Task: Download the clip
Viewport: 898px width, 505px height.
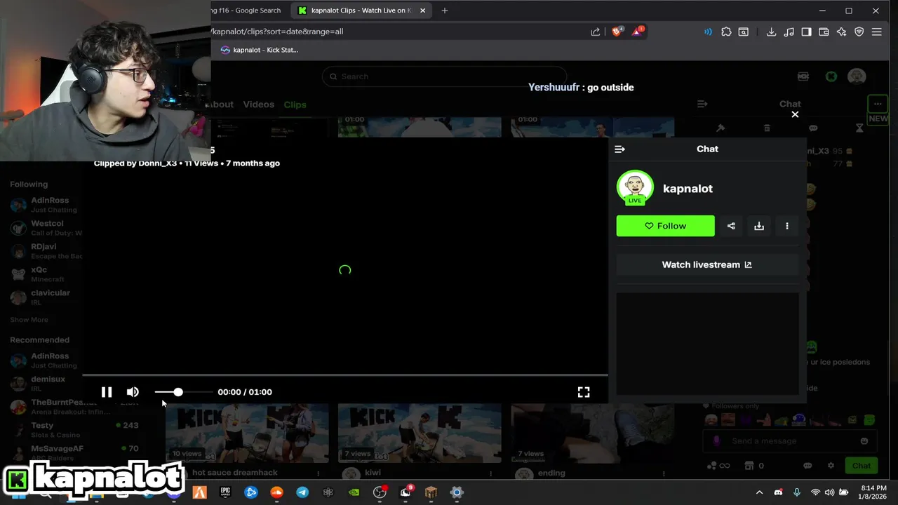Action: click(759, 226)
